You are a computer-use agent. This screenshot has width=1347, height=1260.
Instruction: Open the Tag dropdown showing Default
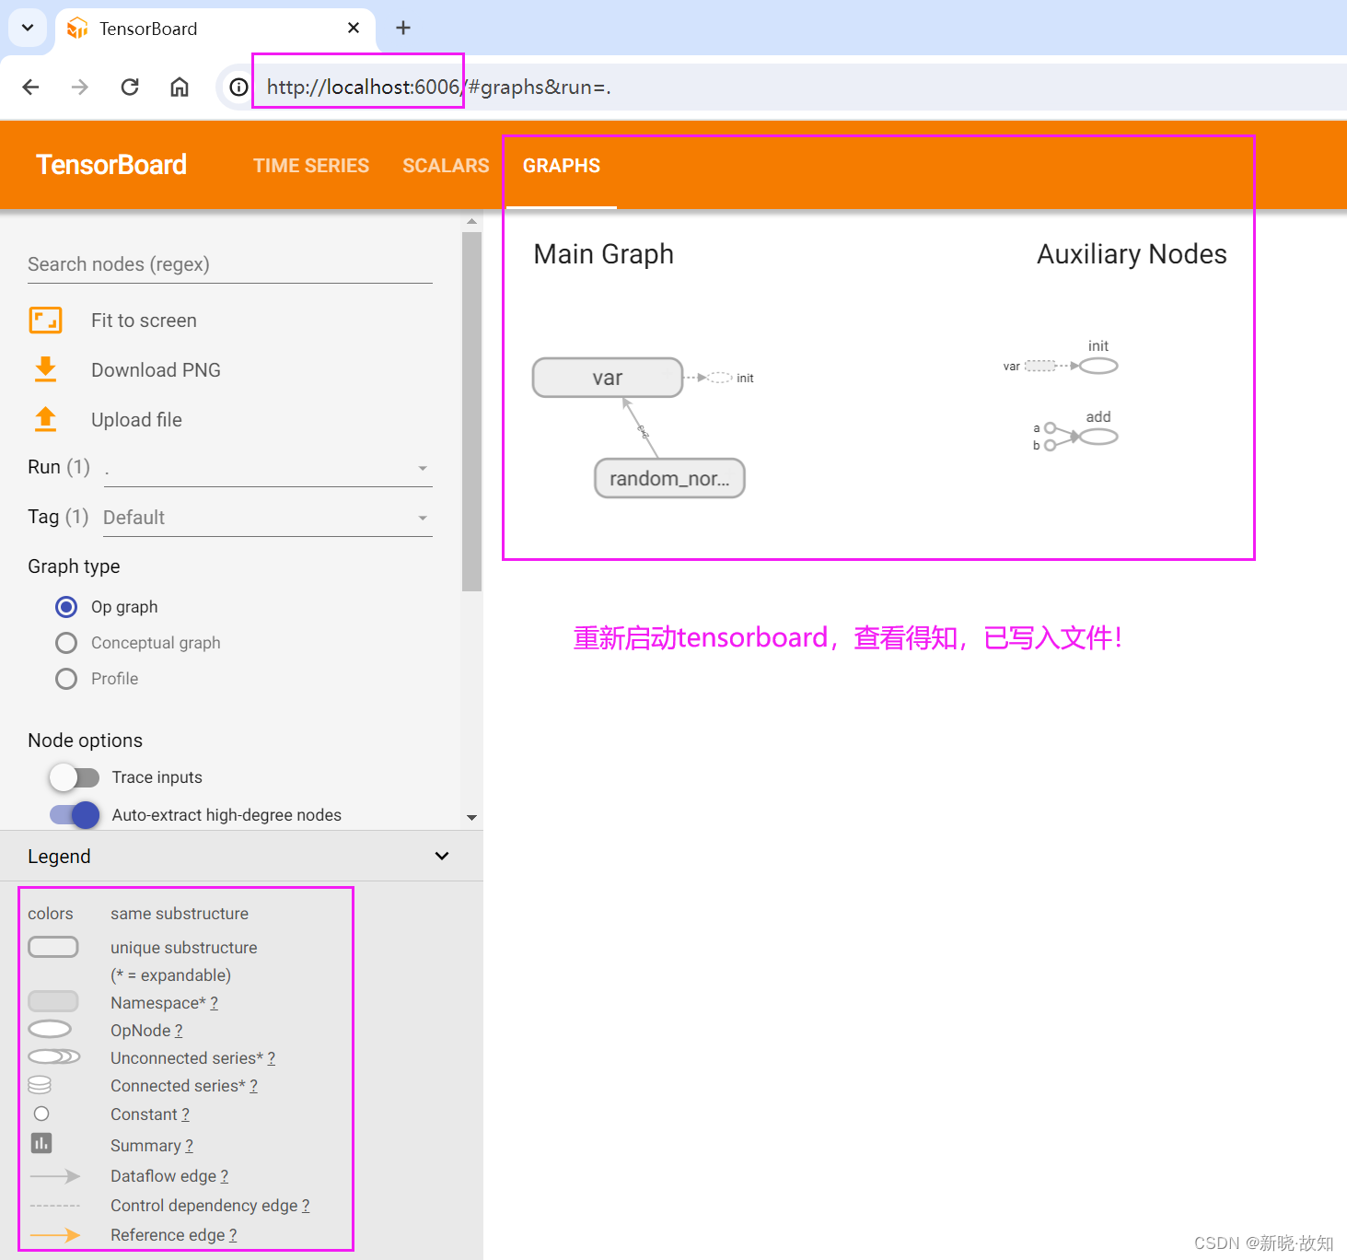(268, 518)
